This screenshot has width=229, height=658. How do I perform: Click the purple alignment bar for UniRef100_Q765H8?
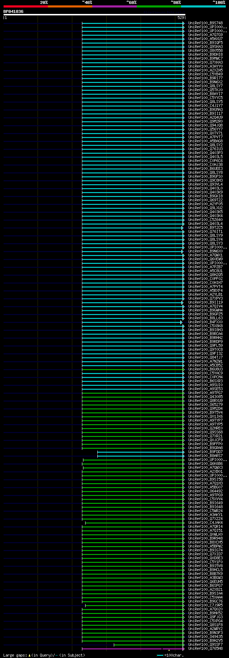coord(132,649)
